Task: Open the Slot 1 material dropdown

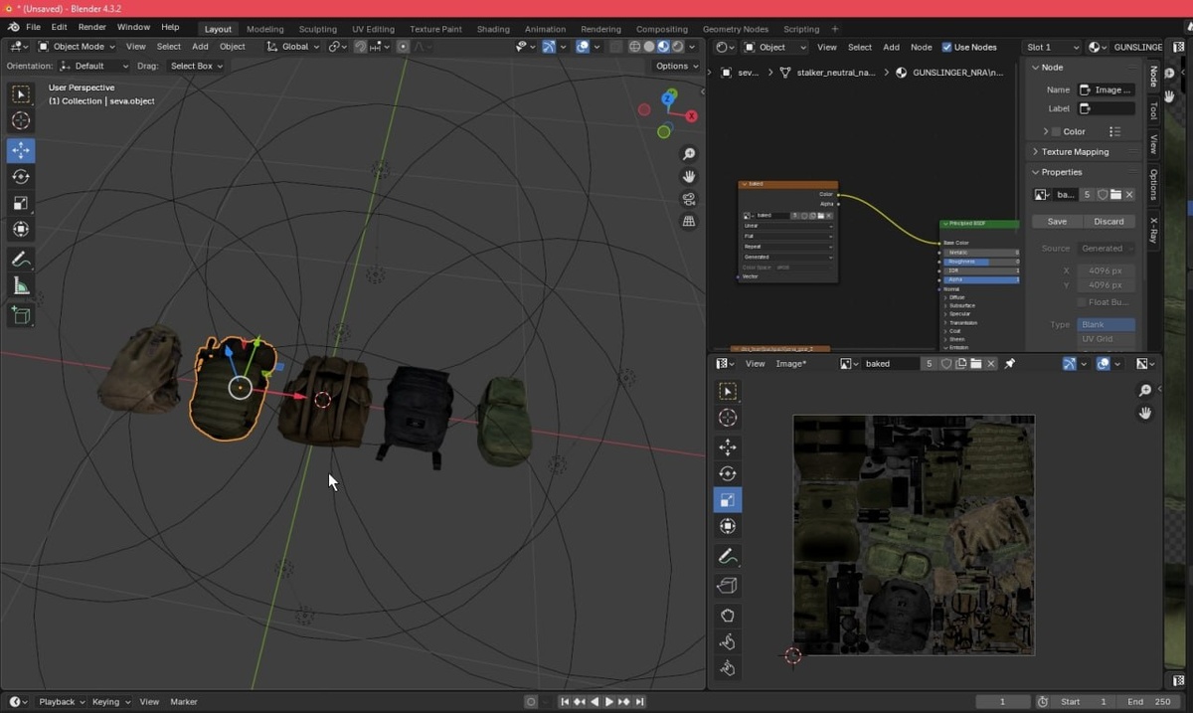Action: point(1051,47)
